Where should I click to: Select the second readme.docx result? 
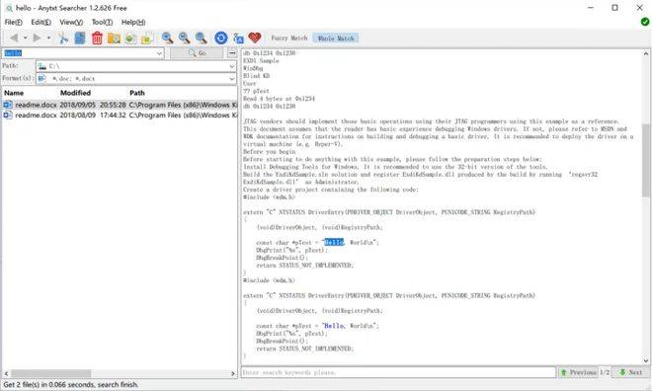(x=120, y=116)
